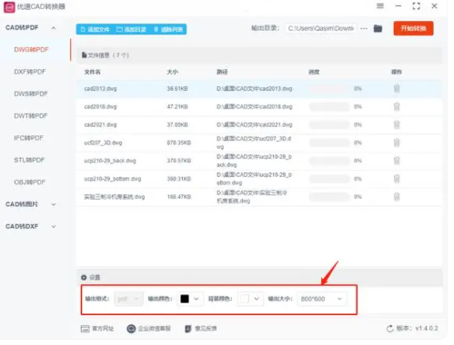Start conversion with the orange button

click(x=413, y=28)
